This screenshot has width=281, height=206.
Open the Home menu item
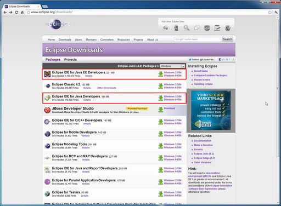pyautogui.click(x=52, y=39)
